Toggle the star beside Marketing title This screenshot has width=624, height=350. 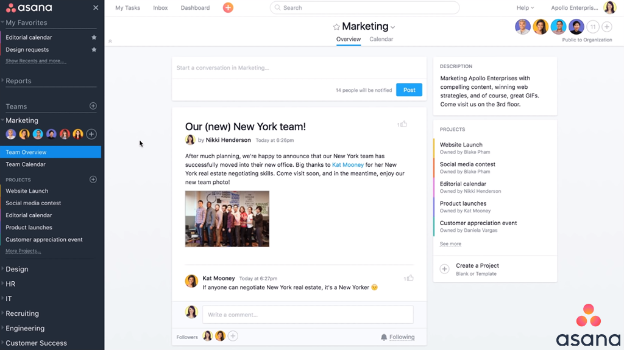[336, 27]
